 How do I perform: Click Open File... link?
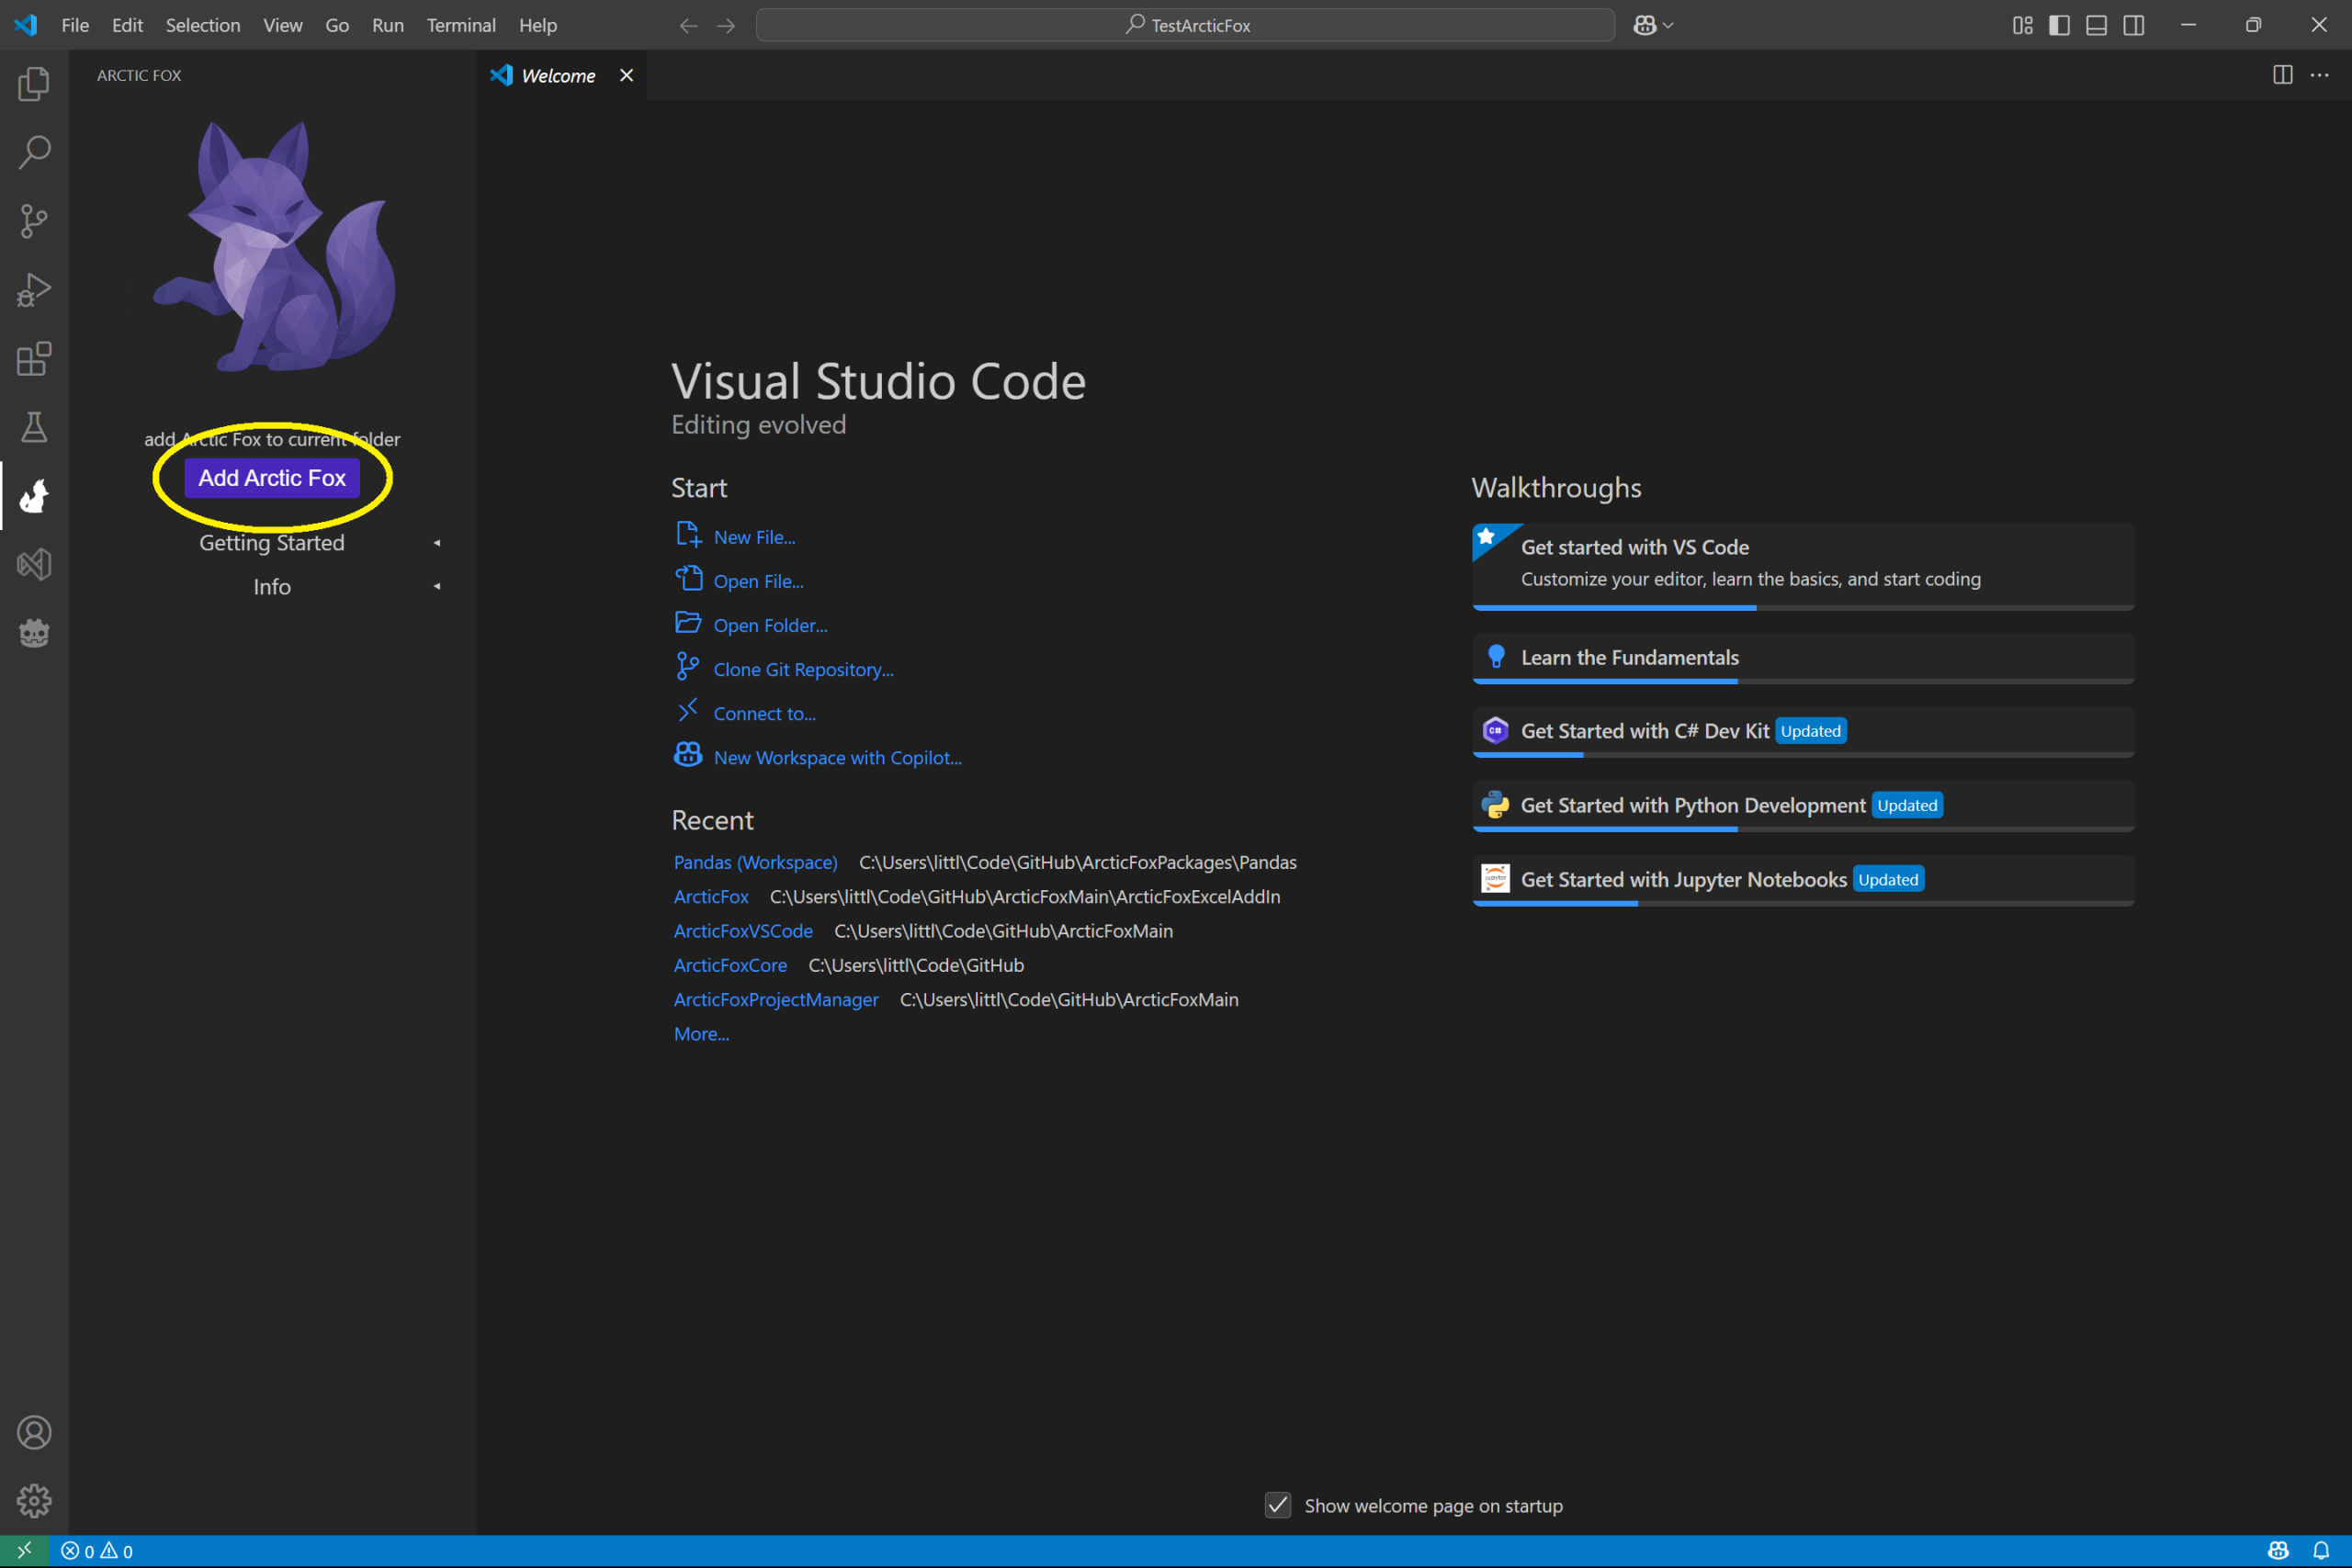click(759, 581)
